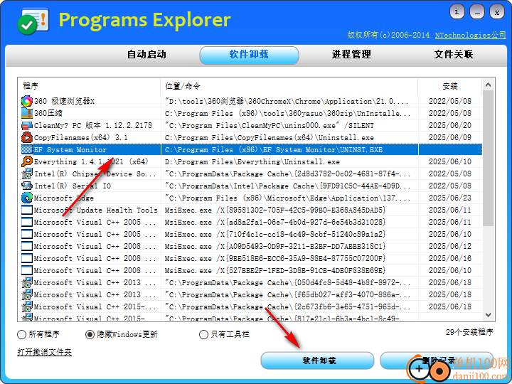512x384 pixels.
Task: Switch to the 软件卸载 tab
Action: coord(249,55)
